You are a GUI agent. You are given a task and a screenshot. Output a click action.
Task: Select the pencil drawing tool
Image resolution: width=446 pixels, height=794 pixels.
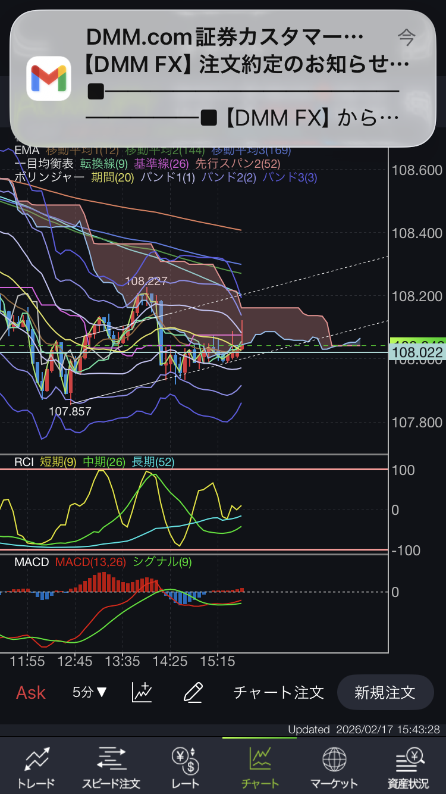point(193,692)
